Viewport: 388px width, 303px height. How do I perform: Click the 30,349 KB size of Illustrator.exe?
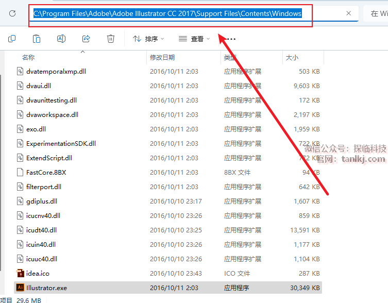(x=305, y=288)
